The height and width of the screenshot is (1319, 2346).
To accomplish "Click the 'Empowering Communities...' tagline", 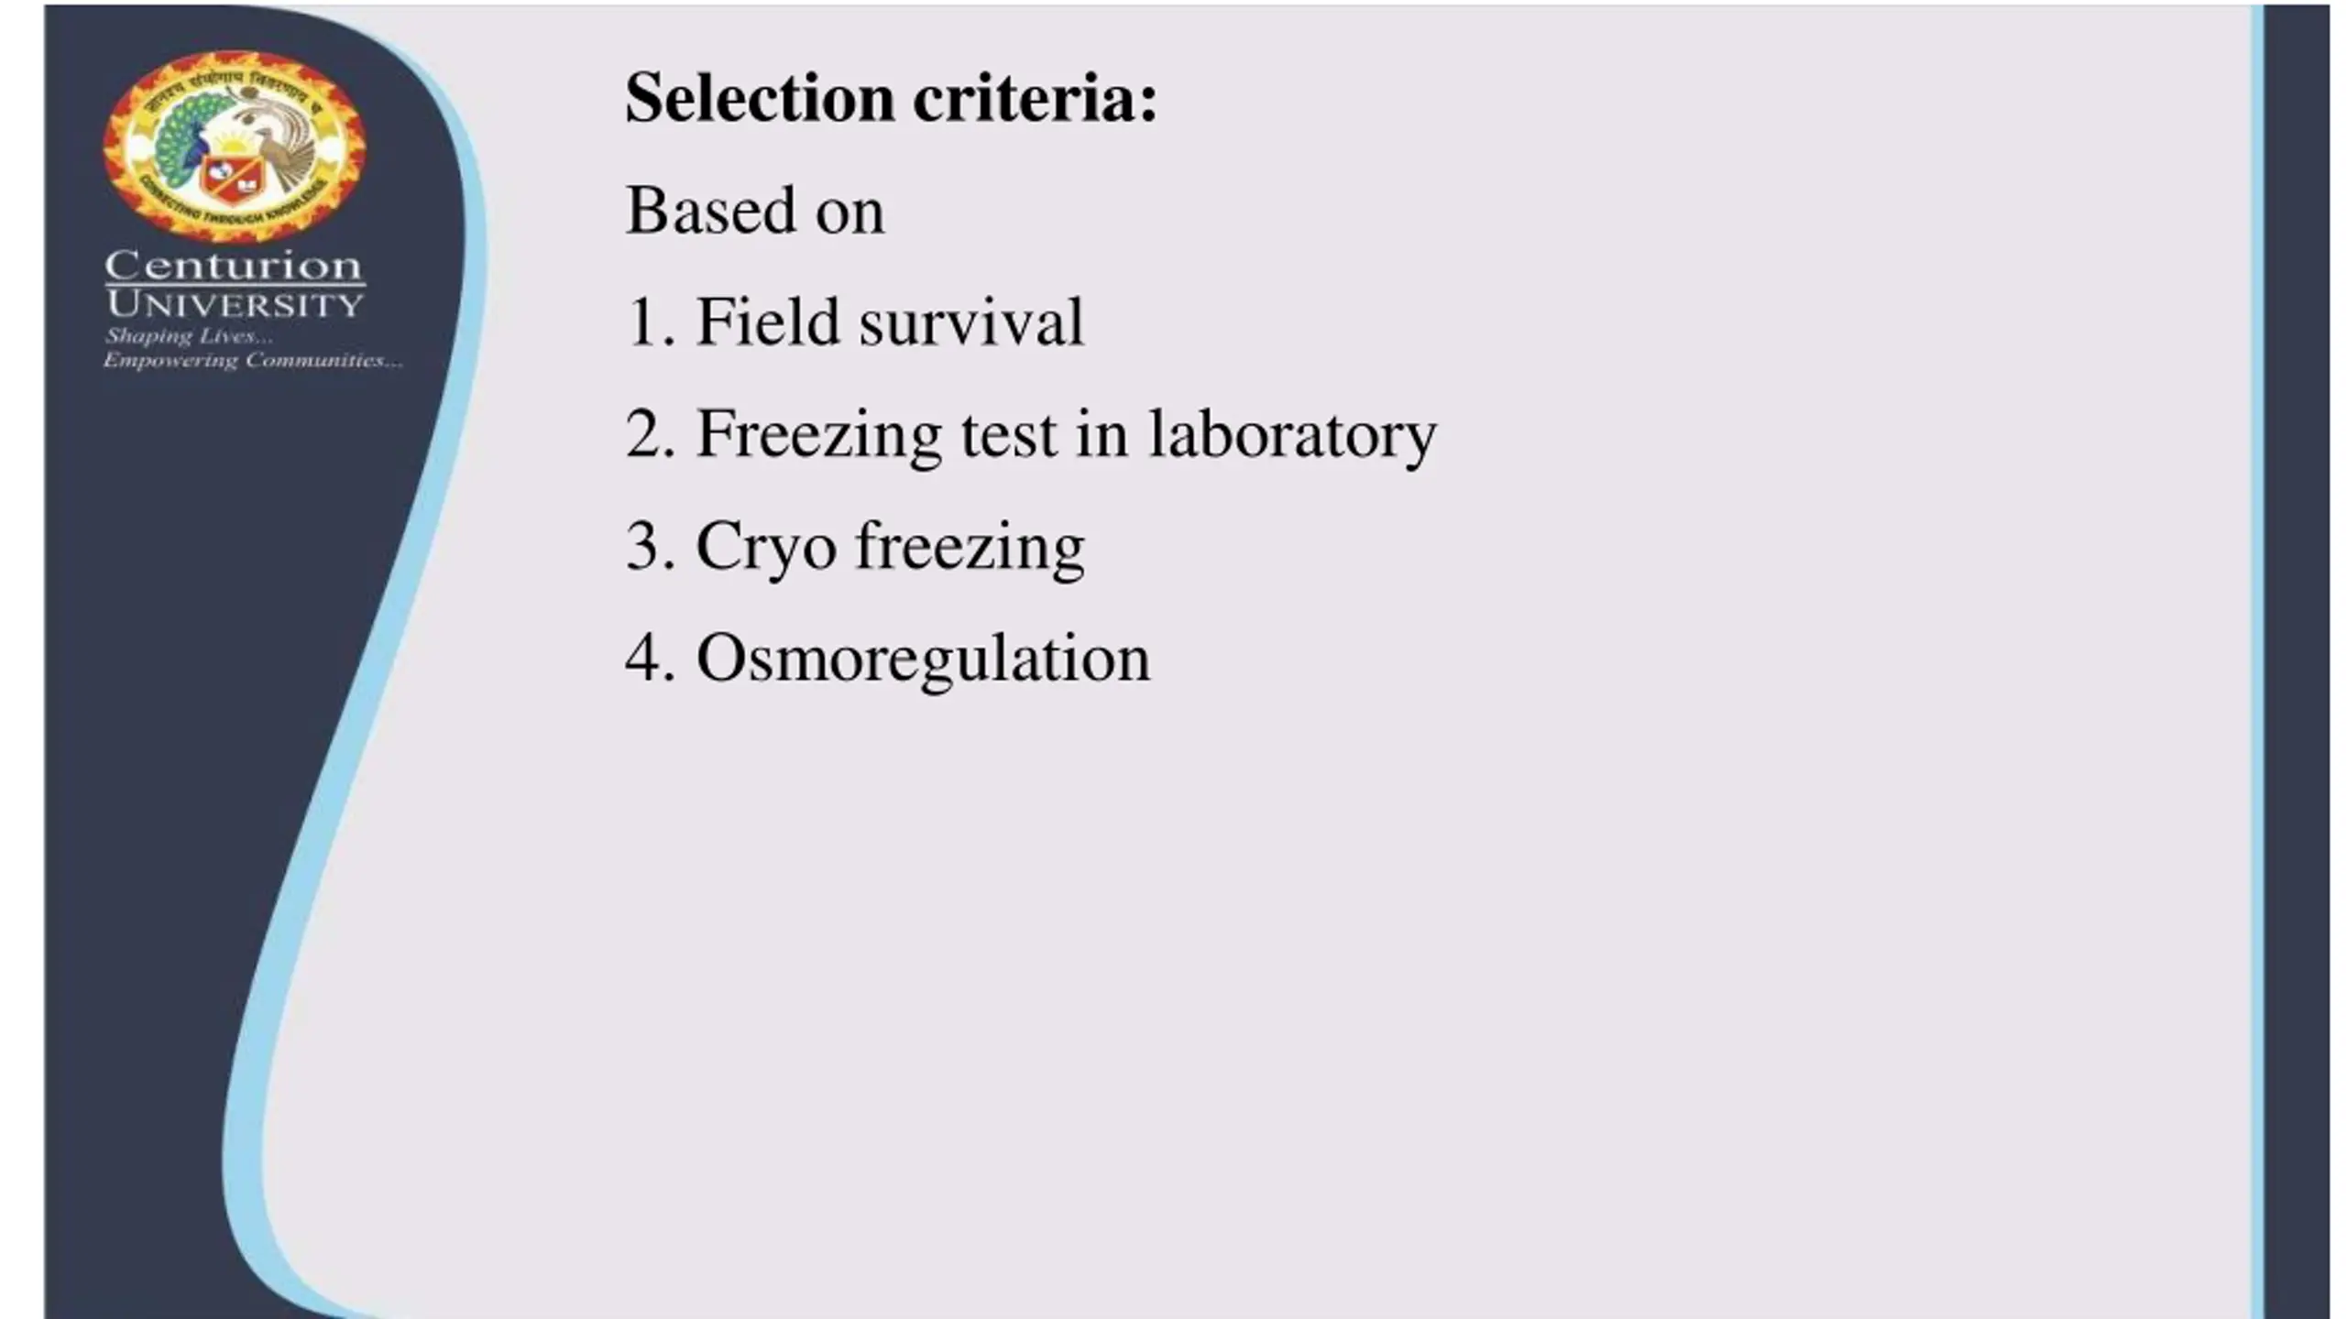I will tap(253, 360).
